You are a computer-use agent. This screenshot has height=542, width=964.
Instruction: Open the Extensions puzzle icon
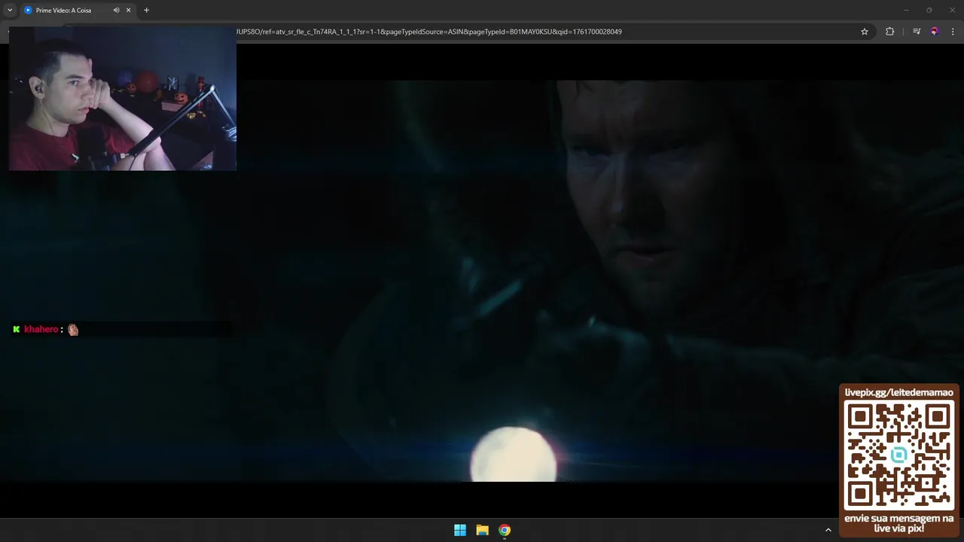tap(889, 32)
